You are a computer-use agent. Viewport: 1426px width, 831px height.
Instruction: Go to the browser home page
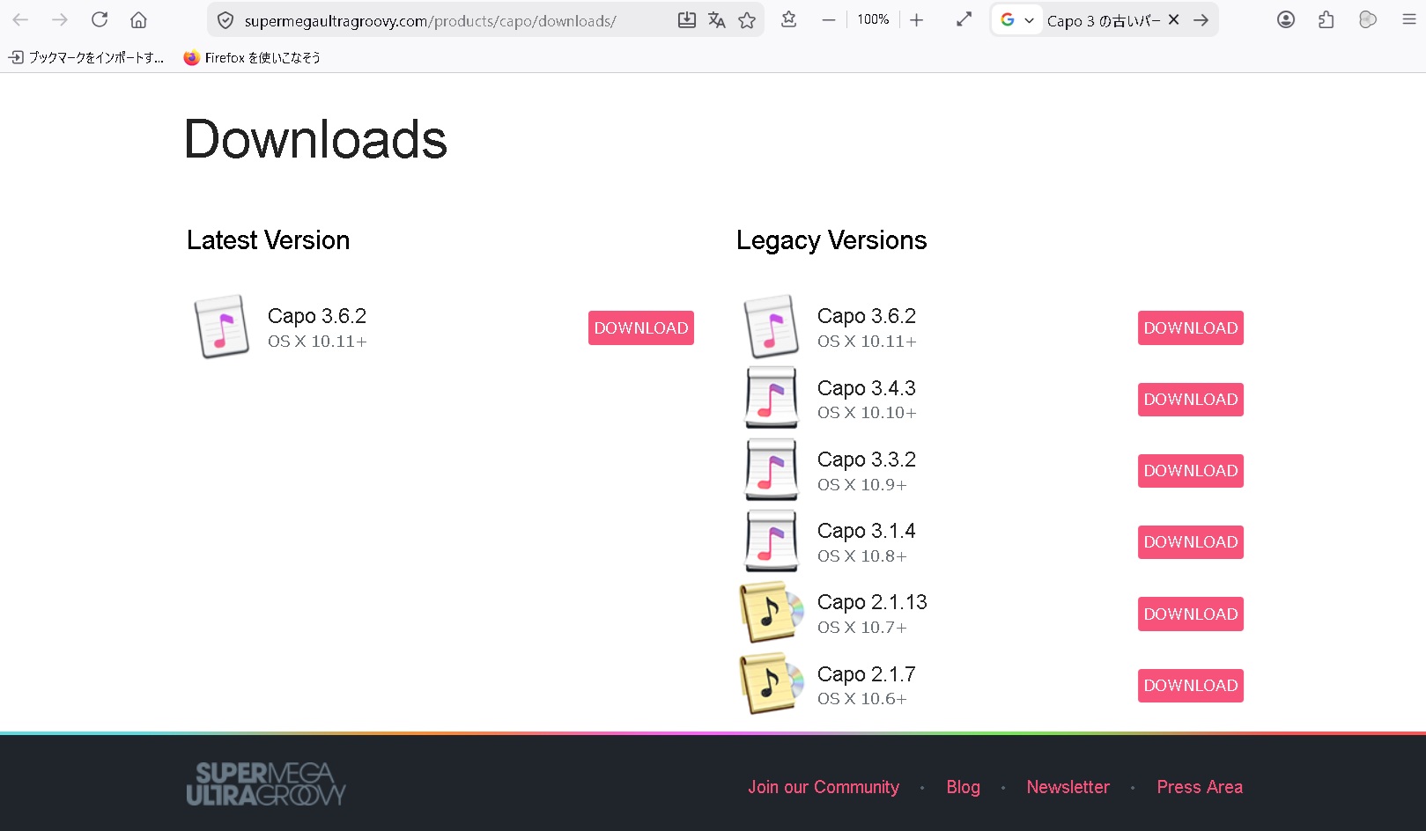tap(138, 19)
